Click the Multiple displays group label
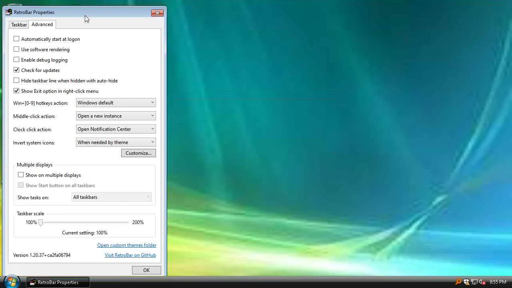The height and width of the screenshot is (288, 512). (34, 165)
